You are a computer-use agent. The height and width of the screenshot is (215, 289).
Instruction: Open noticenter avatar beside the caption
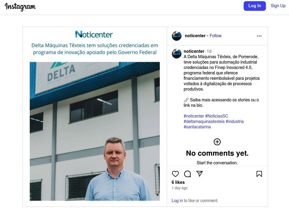[177, 54]
